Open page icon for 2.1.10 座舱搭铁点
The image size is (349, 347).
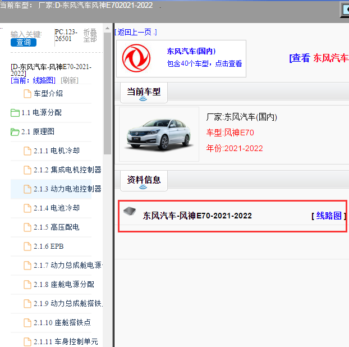[x=27, y=323]
